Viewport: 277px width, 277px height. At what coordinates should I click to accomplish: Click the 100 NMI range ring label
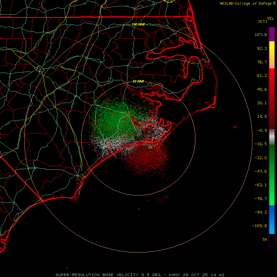click(138, 24)
